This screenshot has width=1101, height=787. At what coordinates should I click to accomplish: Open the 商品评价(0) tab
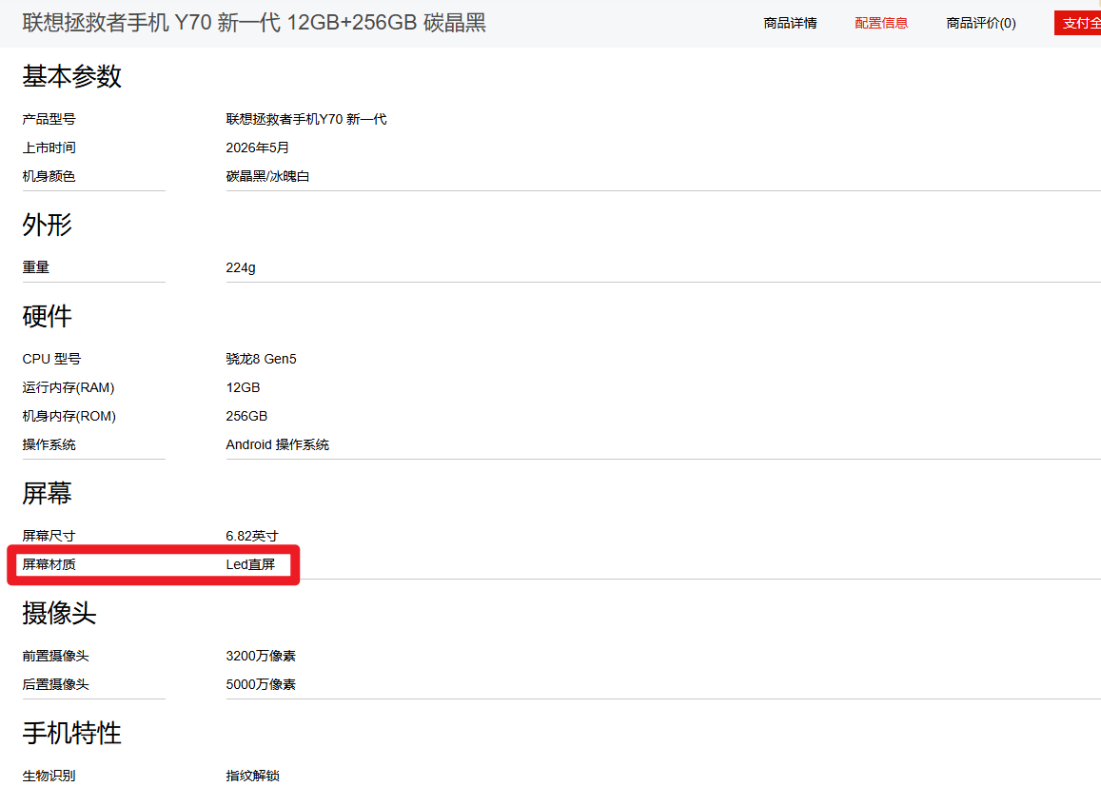(981, 23)
